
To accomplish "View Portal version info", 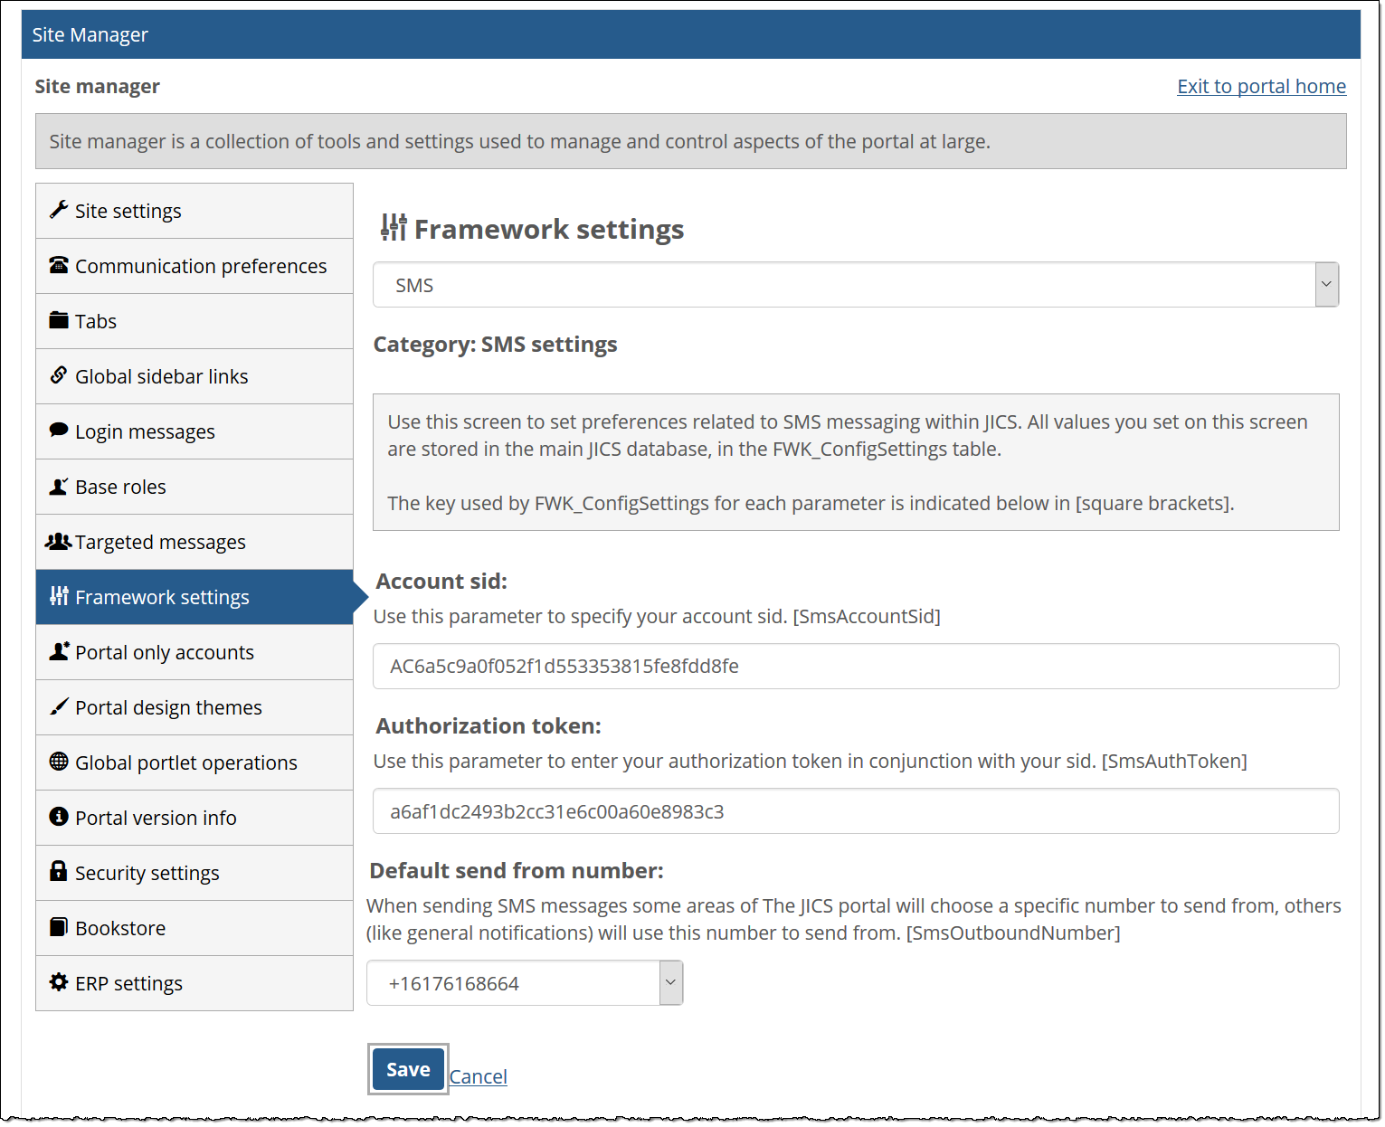I will click(x=194, y=818).
